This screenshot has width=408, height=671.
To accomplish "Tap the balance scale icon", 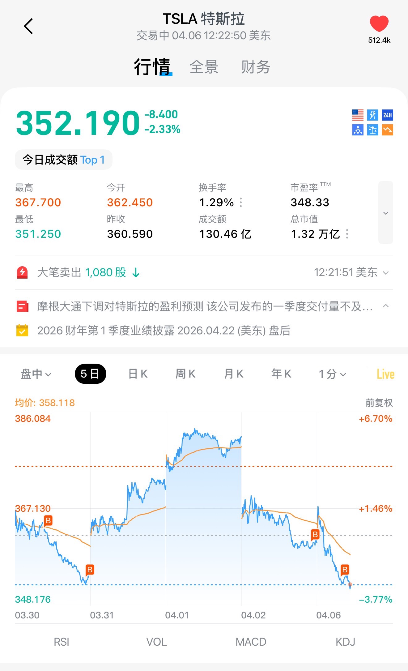I will coord(373,130).
